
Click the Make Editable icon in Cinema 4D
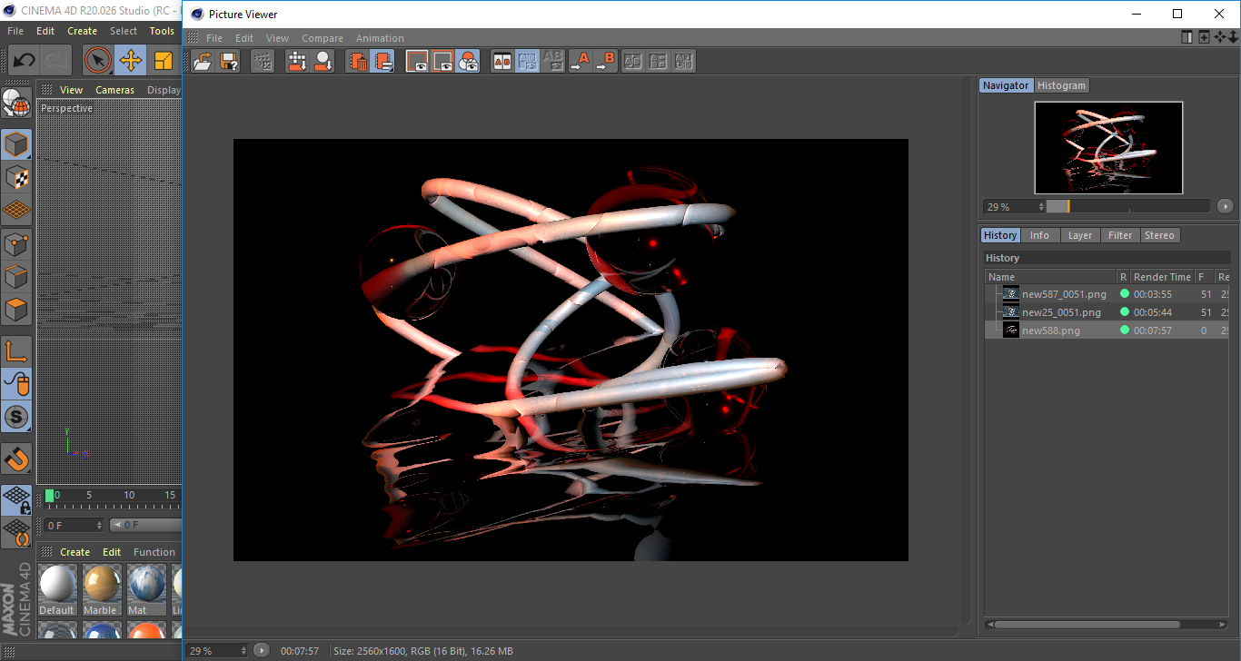[x=16, y=104]
